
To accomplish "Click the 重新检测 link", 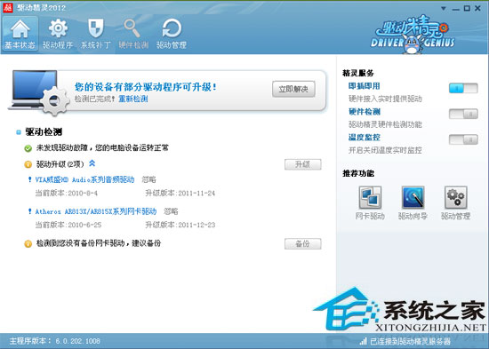I will click(x=133, y=99).
